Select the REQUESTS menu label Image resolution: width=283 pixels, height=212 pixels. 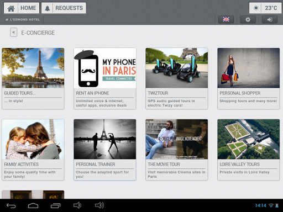(x=69, y=8)
